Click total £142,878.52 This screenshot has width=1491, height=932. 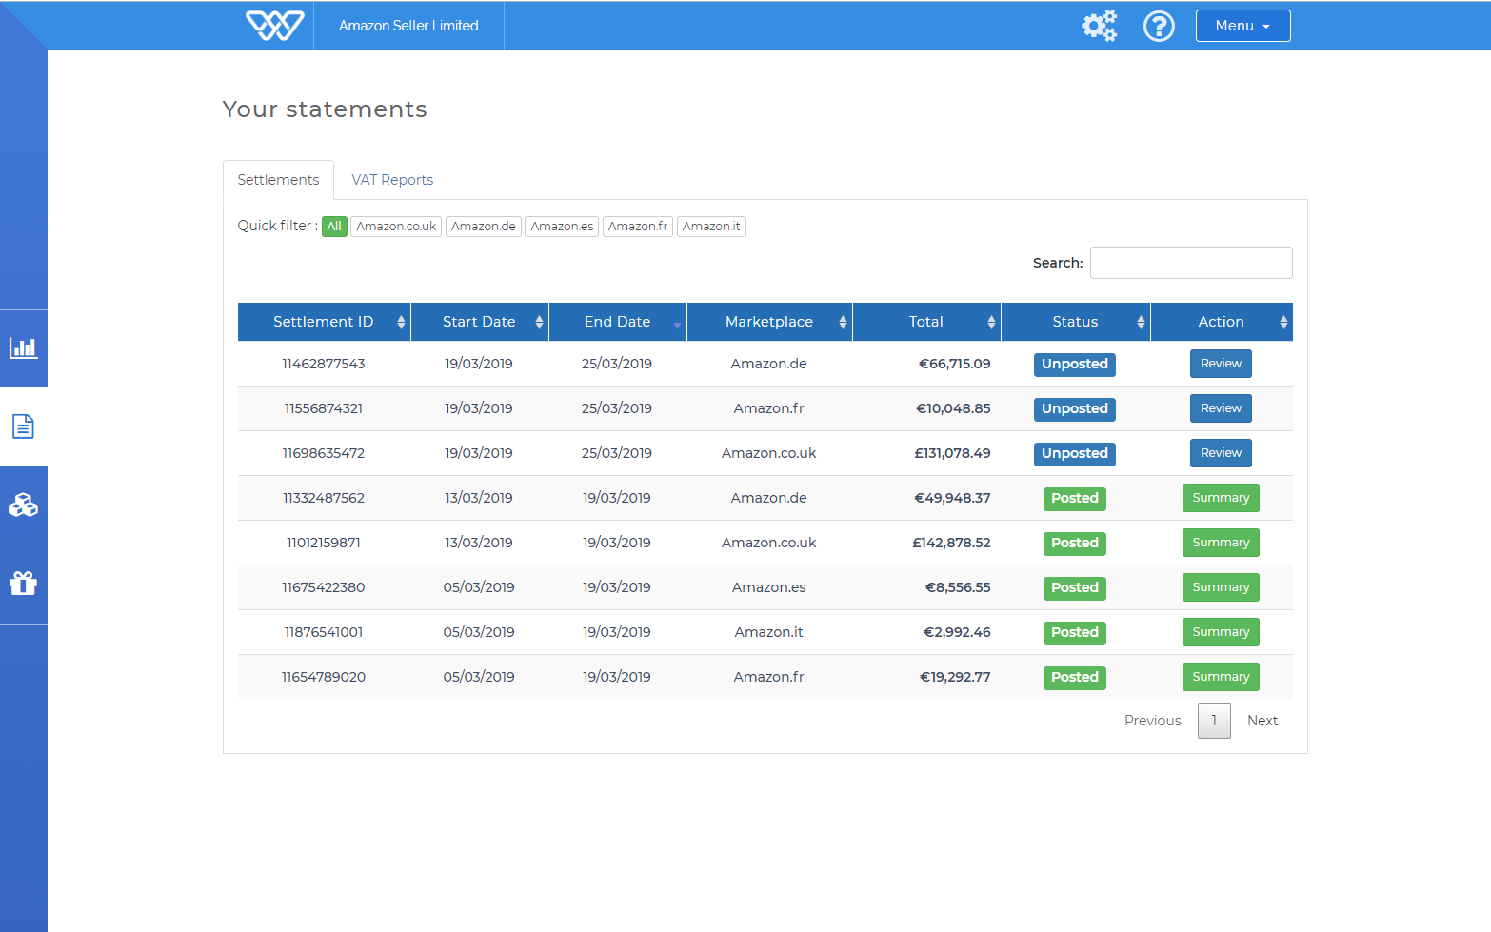pyautogui.click(x=951, y=543)
